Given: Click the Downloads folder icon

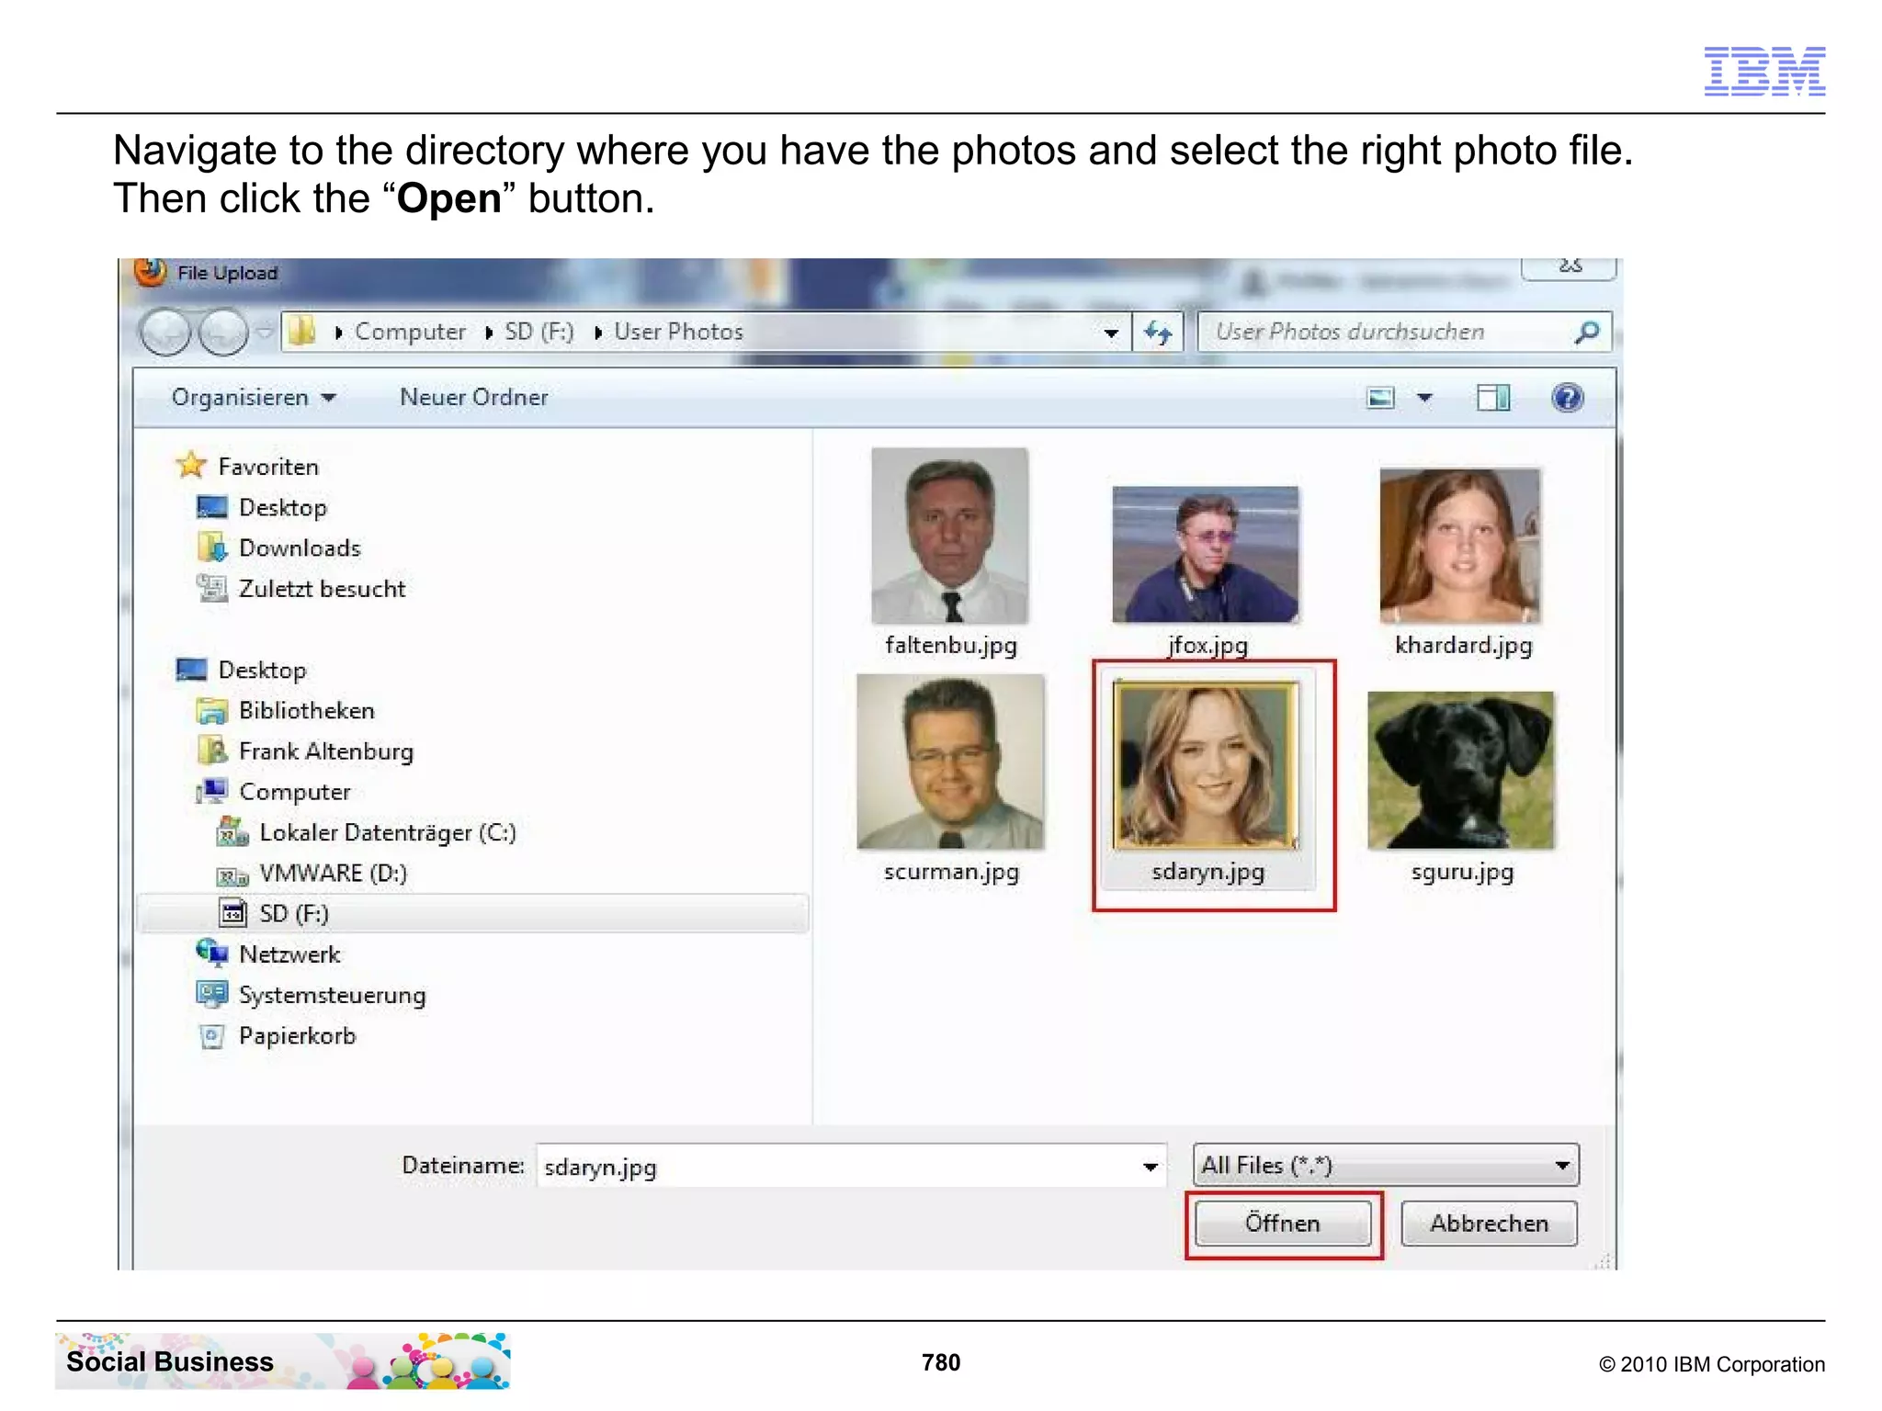Looking at the screenshot, I should tap(212, 547).
